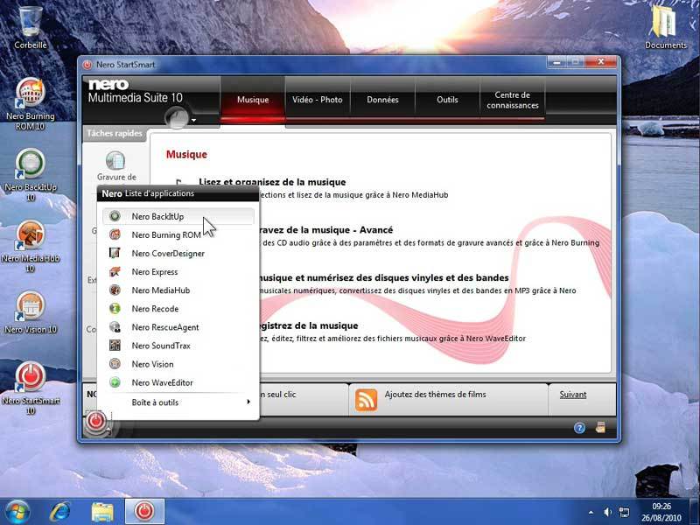The height and width of the screenshot is (525, 700).
Task: Open Nero BackItUp from the application list
Action: point(178,216)
